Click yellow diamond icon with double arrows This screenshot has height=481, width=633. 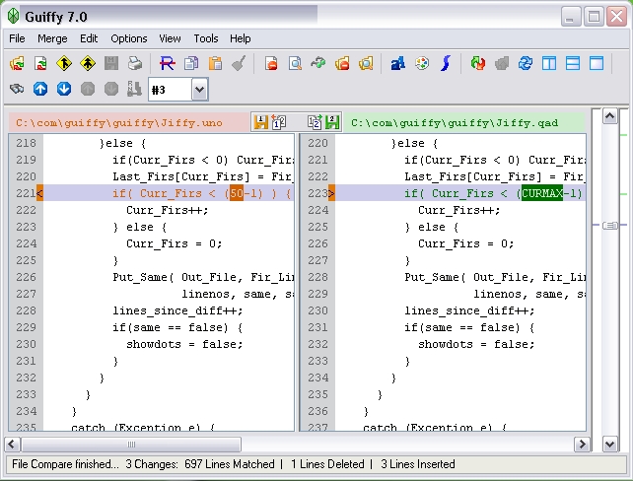(x=88, y=63)
